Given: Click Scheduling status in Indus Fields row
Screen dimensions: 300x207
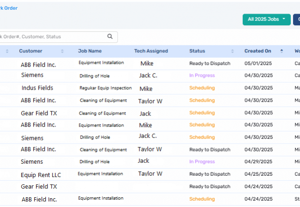Looking at the screenshot, I should coord(202,88).
